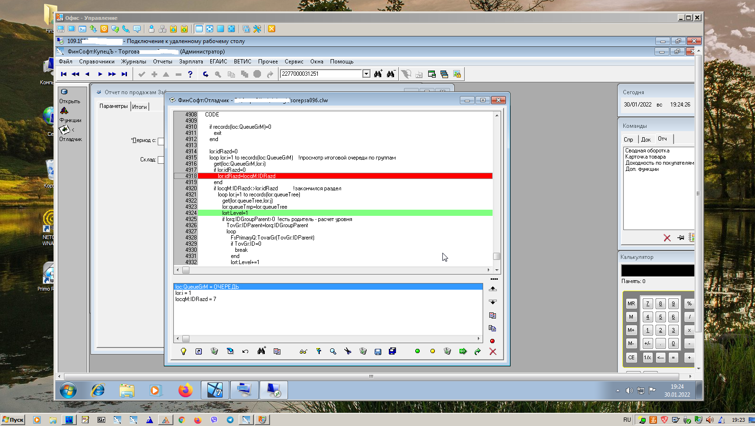Move watch item up with the up arrow
This screenshot has height=426, width=755.
click(x=493, y=289)
